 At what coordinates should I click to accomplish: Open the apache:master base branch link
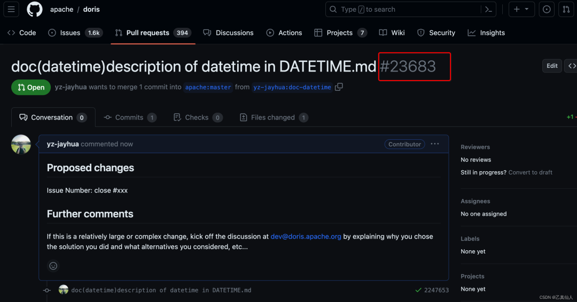pos(208,87)
